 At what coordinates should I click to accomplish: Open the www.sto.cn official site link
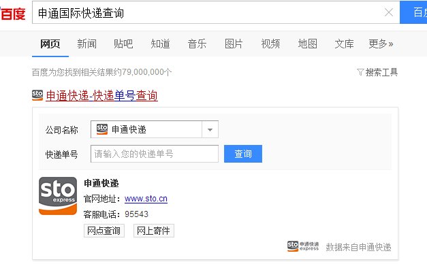(146, 199)
